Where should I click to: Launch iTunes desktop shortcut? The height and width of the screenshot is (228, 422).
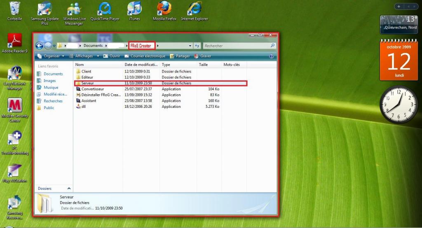point(134,11)
